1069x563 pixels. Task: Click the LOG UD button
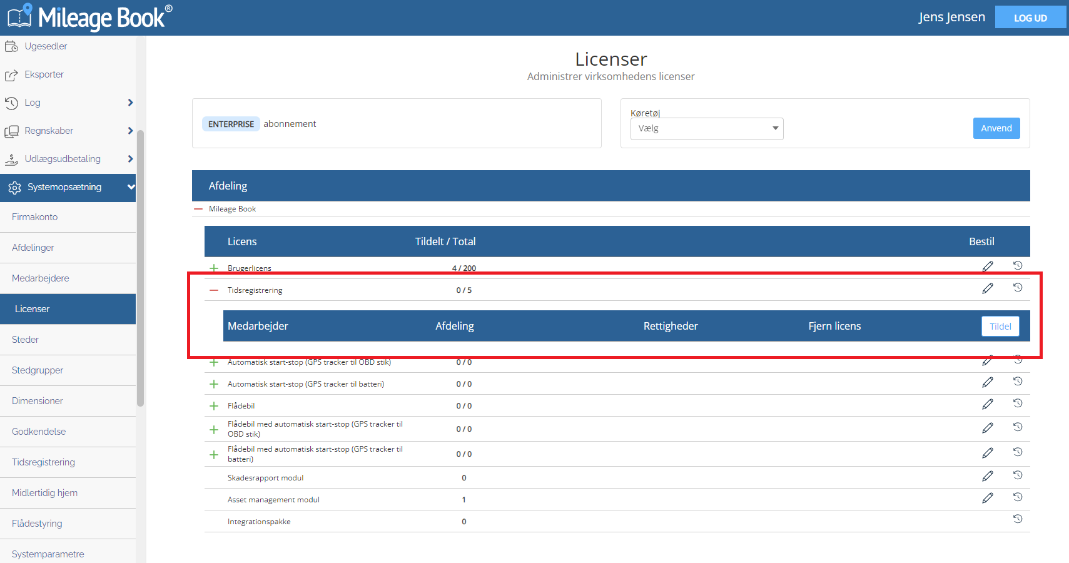click(1030, 18)
